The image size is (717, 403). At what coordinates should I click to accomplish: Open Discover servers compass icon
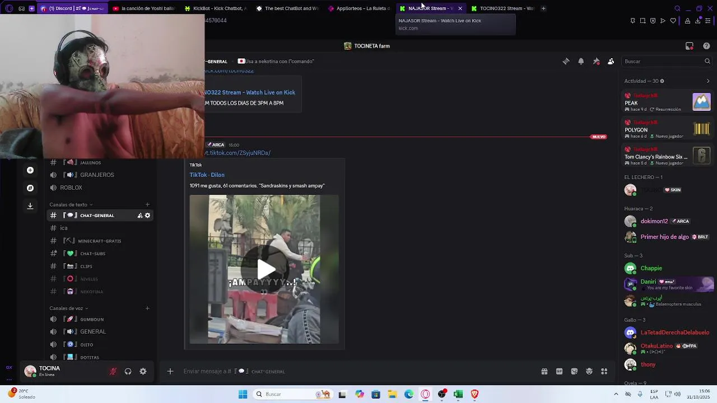coord(30,188)
